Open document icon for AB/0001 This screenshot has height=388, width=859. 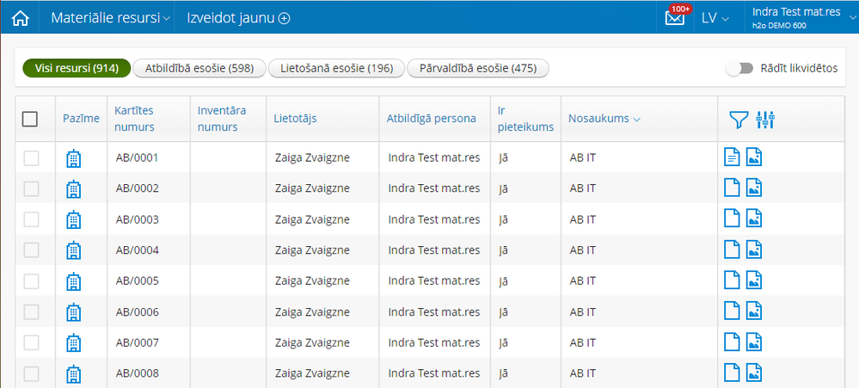coord(732,157)
